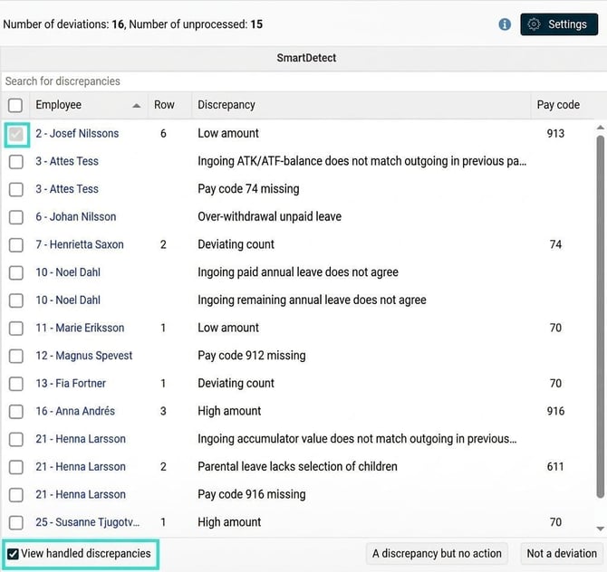Click the vertical scrollbar thumb
The width and height of the screenshot is (607, 572).
pyautogui.click(x=601, y=317)
